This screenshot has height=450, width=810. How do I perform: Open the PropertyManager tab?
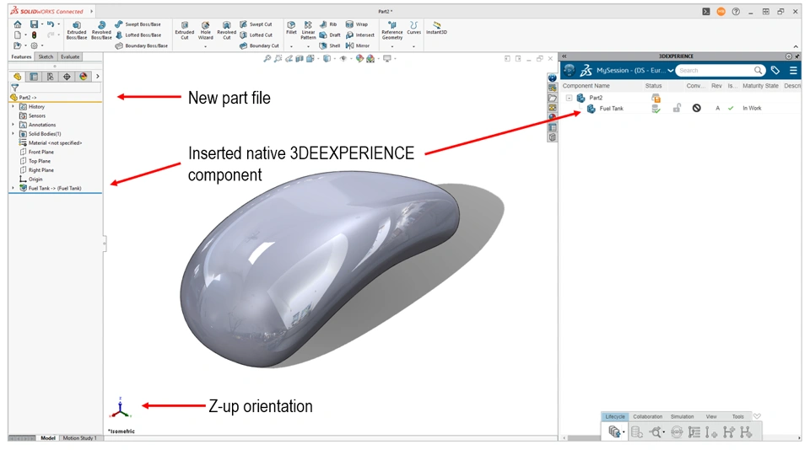[x=34, y=77]
